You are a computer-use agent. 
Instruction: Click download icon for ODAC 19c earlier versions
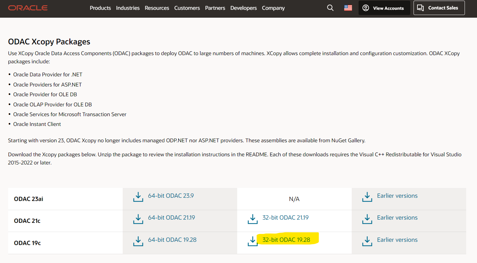coord(367,241)
